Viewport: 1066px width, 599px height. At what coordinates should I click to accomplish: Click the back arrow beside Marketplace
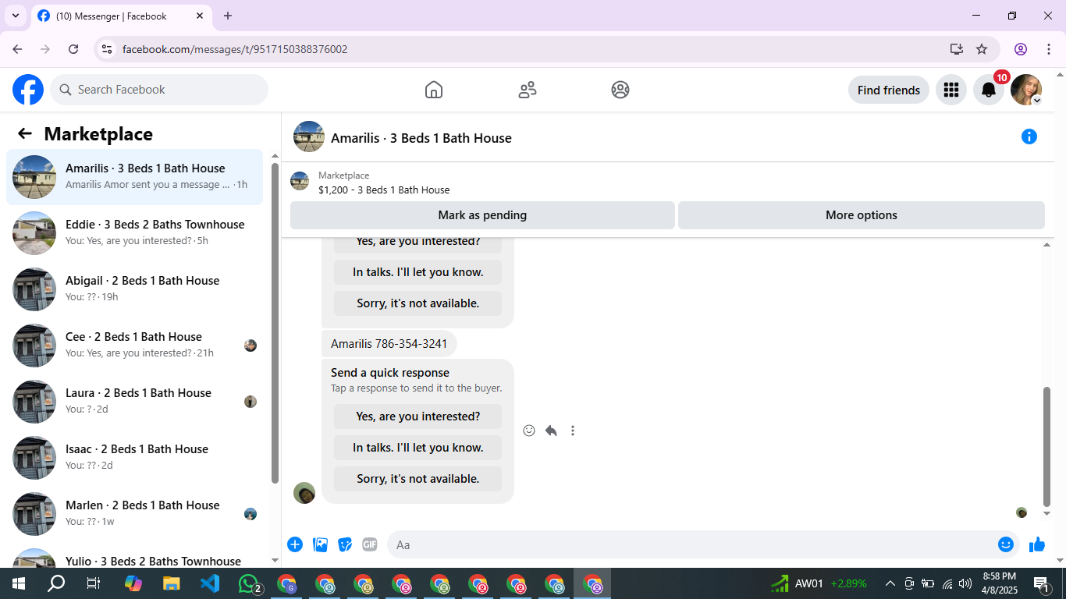click(x=25, y=133)
